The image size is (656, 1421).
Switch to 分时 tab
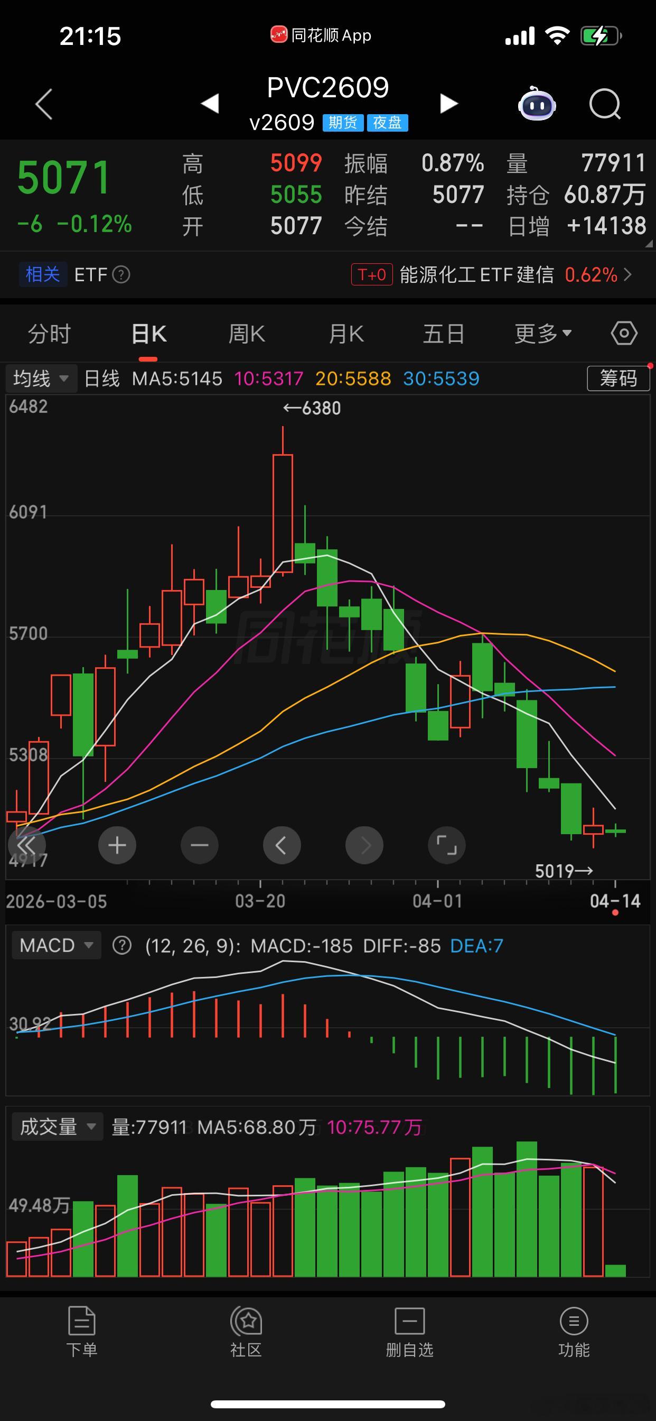49,334
